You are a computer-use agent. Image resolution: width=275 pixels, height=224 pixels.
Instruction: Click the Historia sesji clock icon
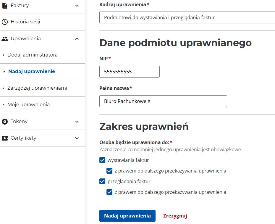(x=5, y=22)
